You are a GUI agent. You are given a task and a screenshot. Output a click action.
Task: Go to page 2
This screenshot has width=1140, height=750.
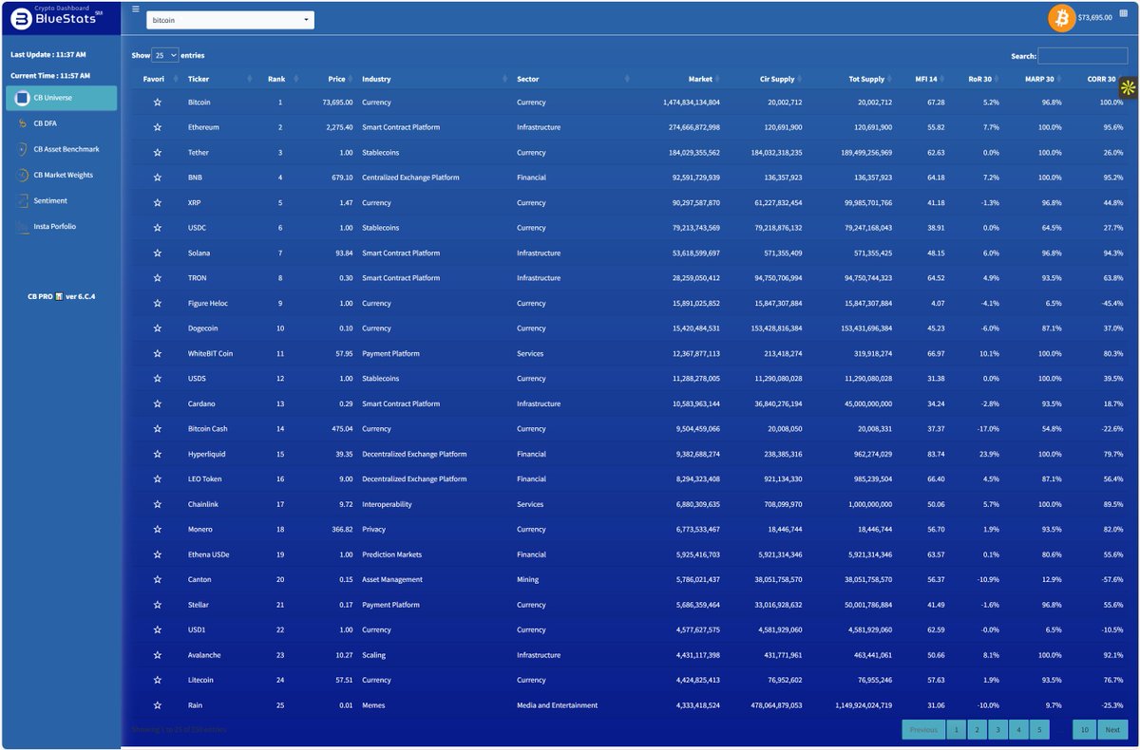tap(977, 729)
